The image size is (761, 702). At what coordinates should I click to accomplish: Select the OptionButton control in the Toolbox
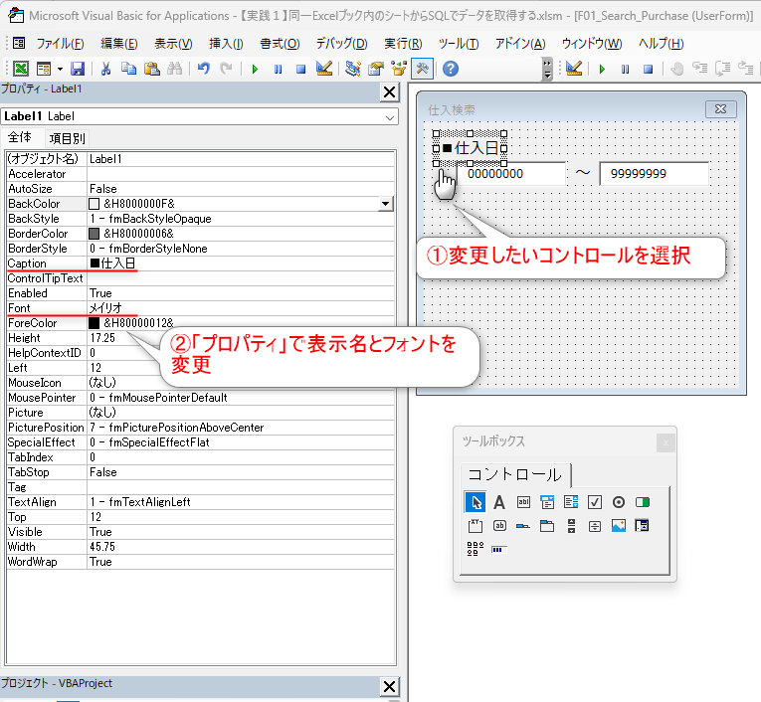click(x=619, y=502)
